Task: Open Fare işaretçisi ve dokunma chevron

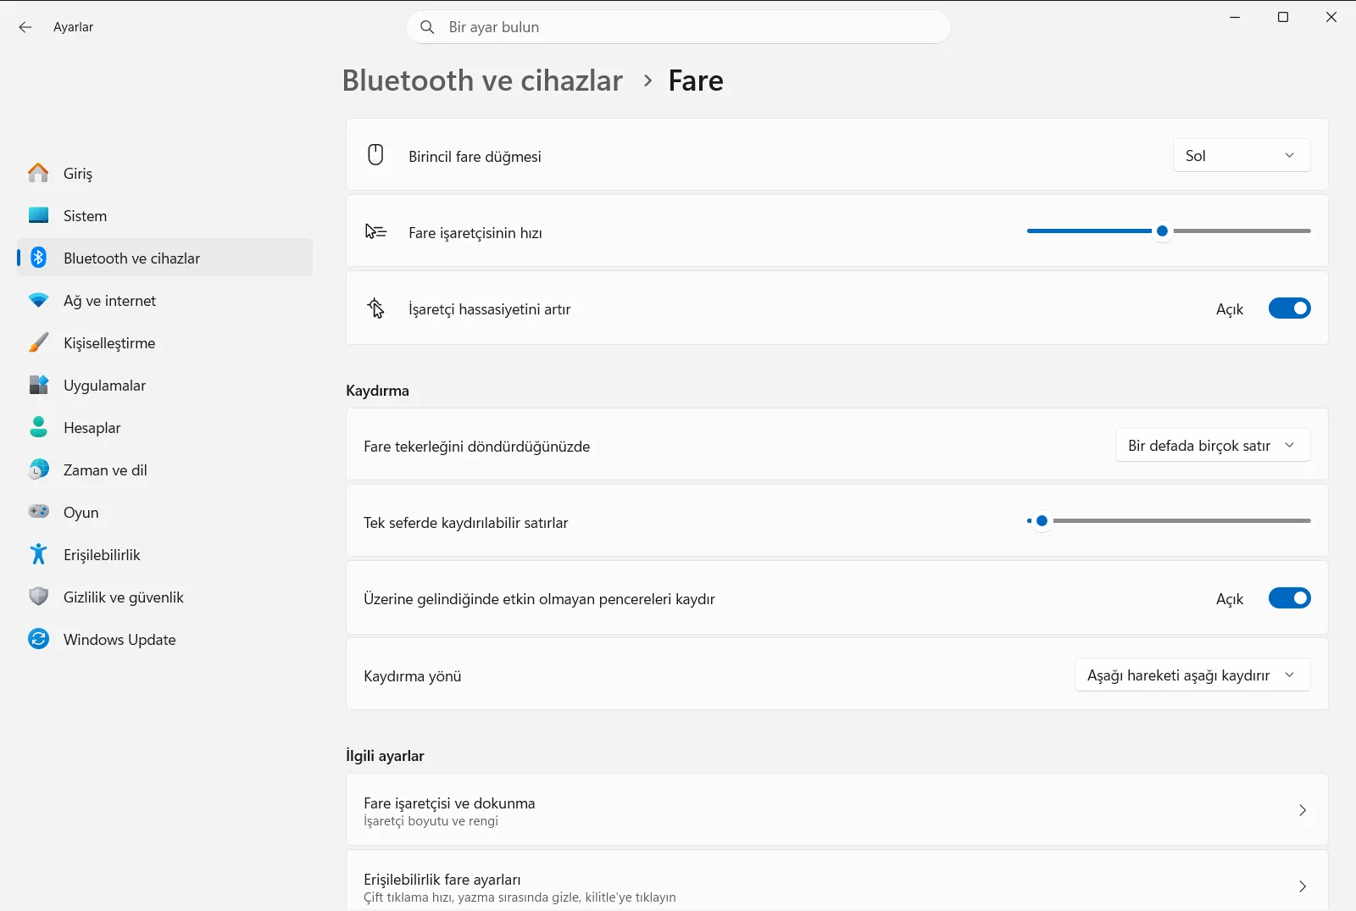Action: coord(1303,810)
